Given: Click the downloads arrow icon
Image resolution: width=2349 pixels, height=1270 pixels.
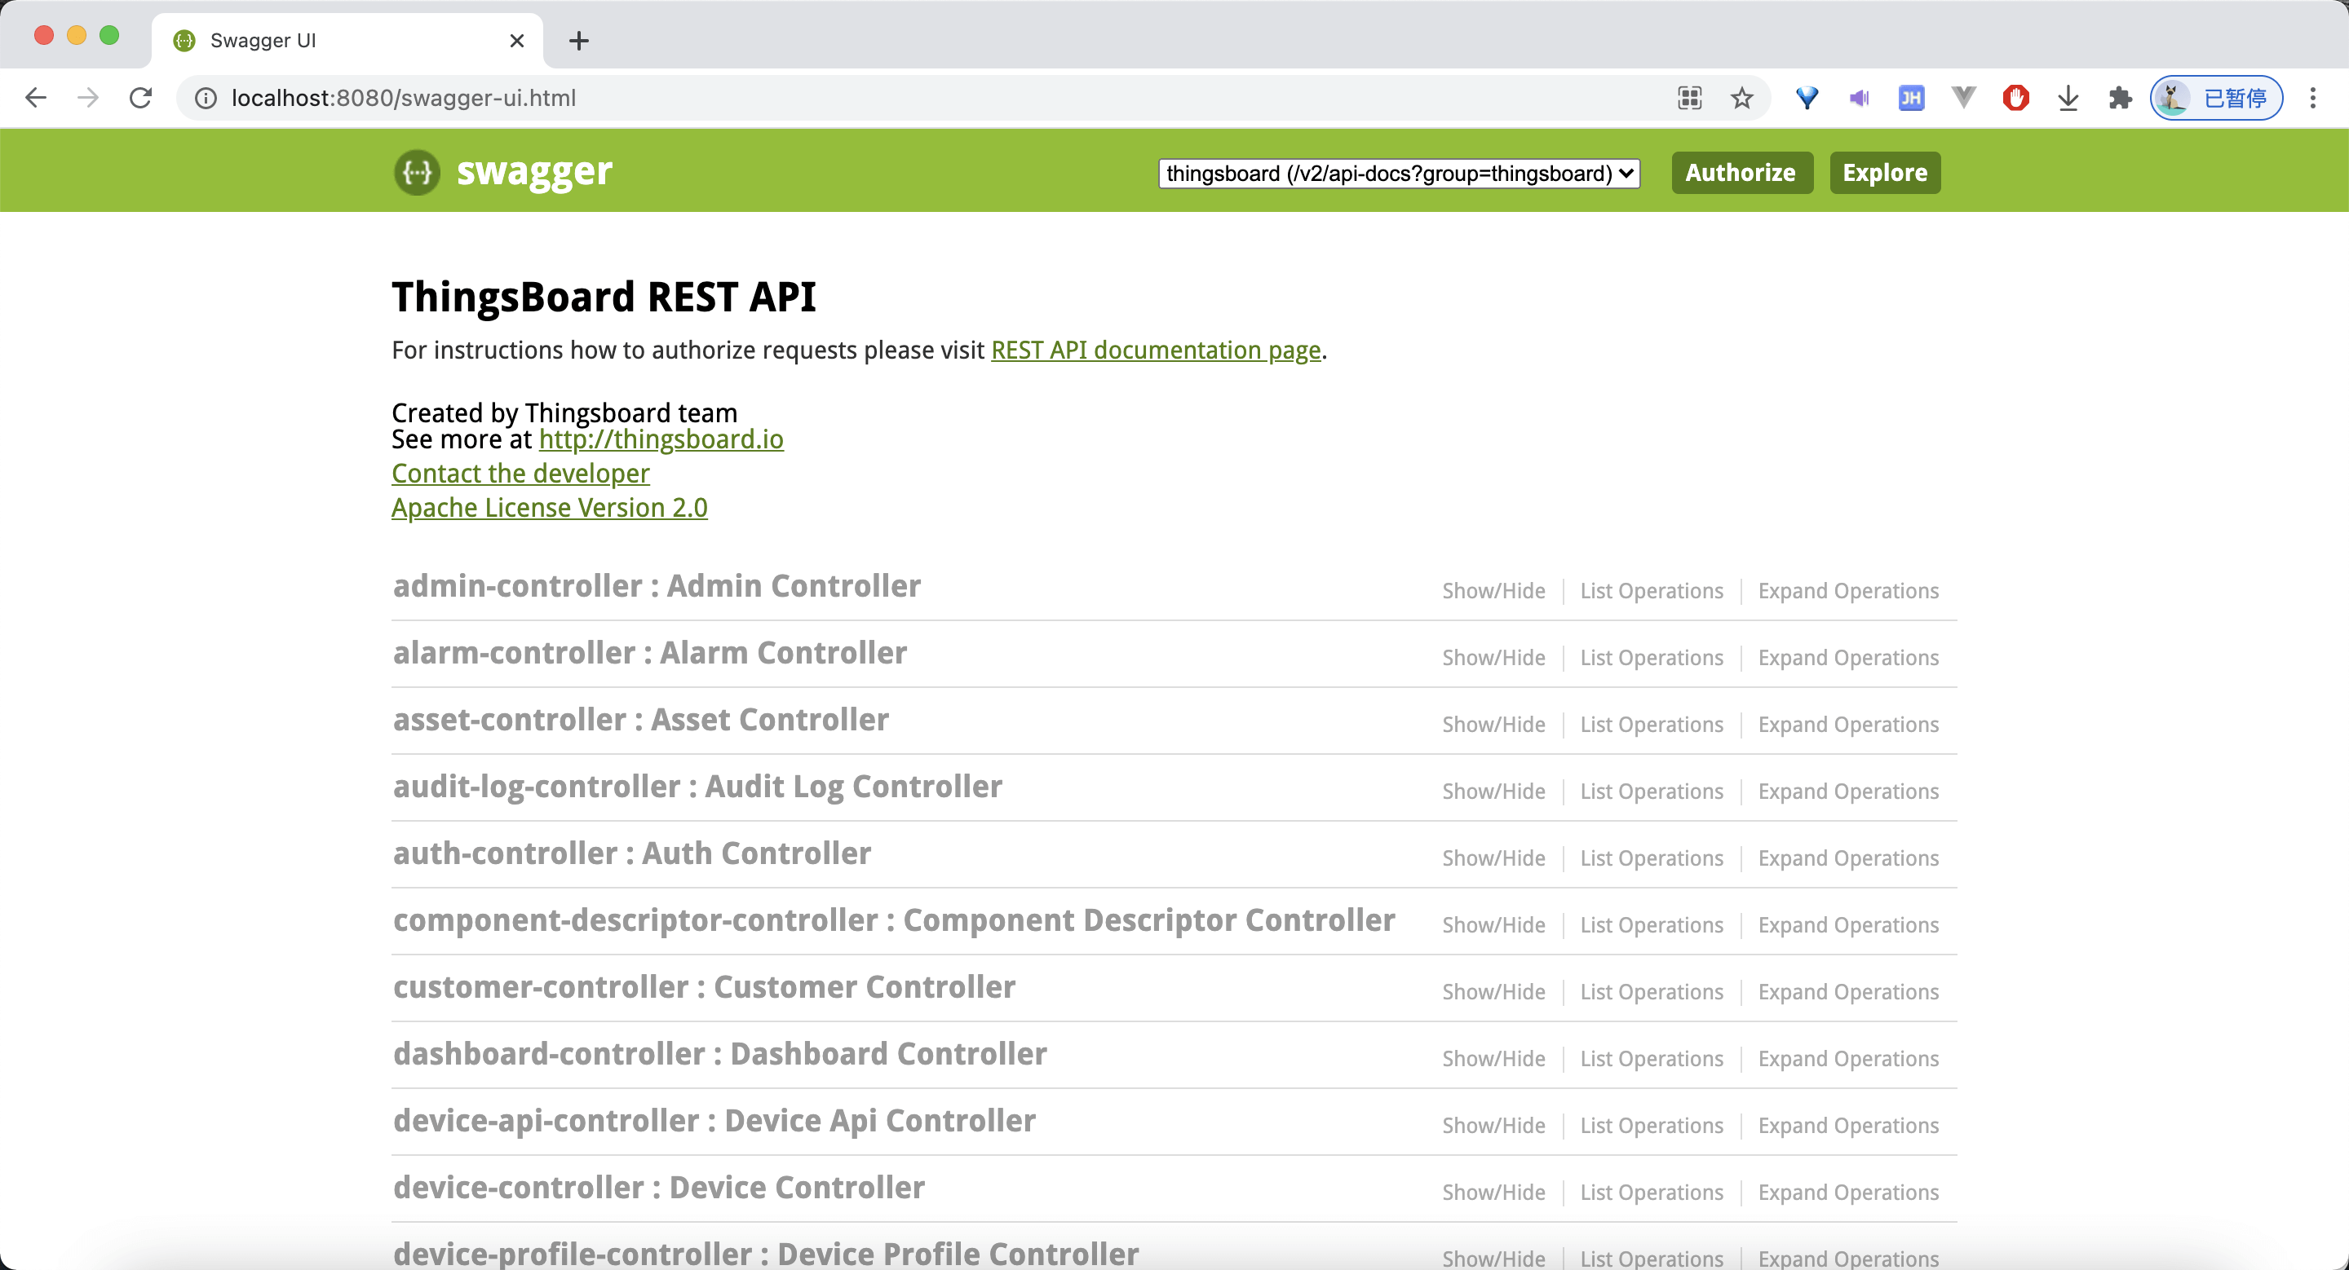Looking at the screenshot, I should (x=2068, y=98).
